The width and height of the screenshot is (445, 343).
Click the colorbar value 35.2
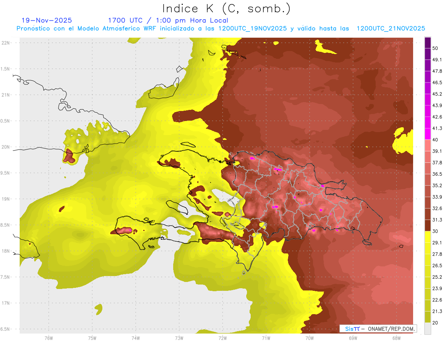point(437,185)
